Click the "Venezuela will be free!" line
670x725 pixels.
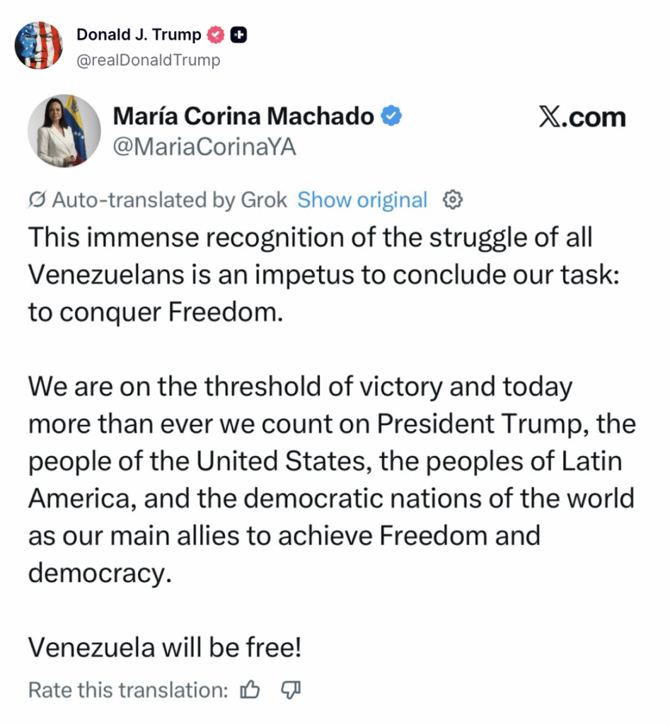pos(165,647)
